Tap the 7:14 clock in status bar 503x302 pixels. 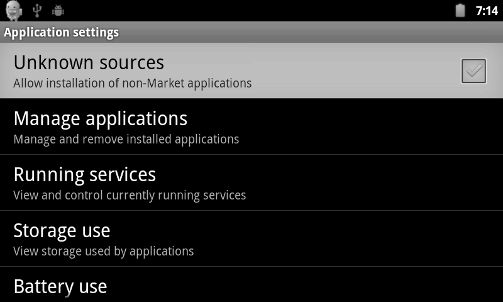487,11
